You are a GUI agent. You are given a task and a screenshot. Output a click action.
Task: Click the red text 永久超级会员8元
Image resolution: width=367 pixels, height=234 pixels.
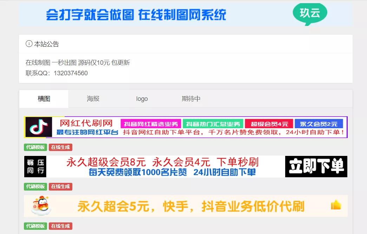coord(106,162)
